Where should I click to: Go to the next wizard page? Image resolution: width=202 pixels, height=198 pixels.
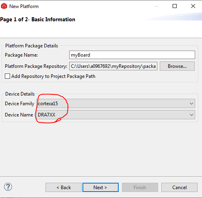(101, 188)
